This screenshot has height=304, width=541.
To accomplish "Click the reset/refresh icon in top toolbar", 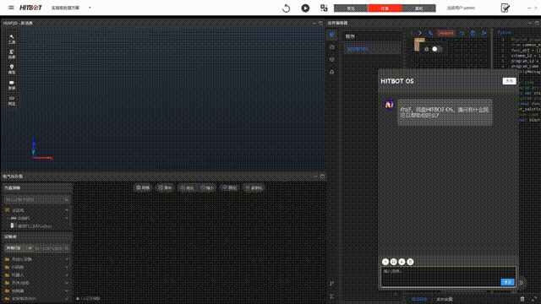I will (x=286, y=8).
